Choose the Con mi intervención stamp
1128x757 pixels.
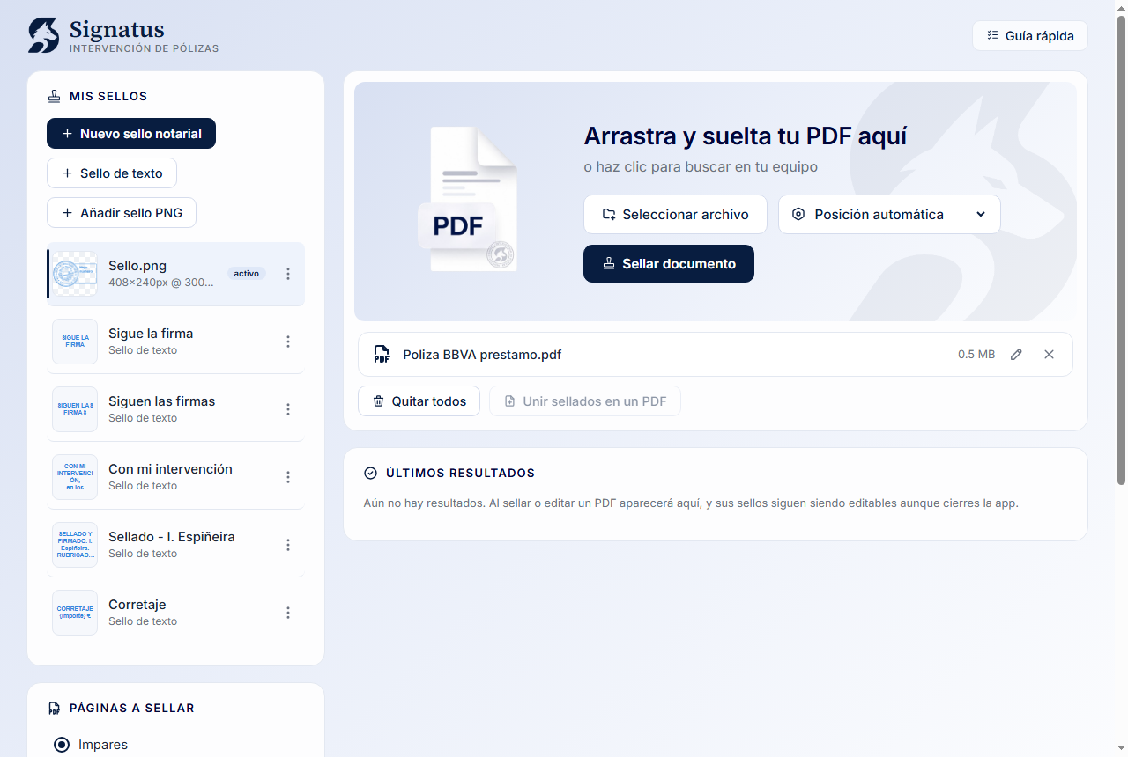175,477
